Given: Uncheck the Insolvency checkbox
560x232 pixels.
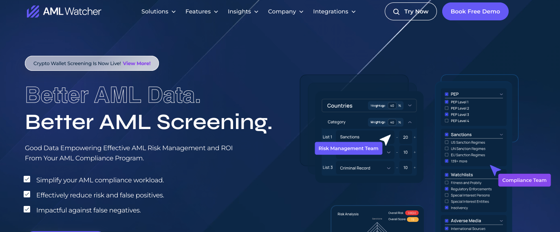Looking at the screenshot, I should pos(447,208).
